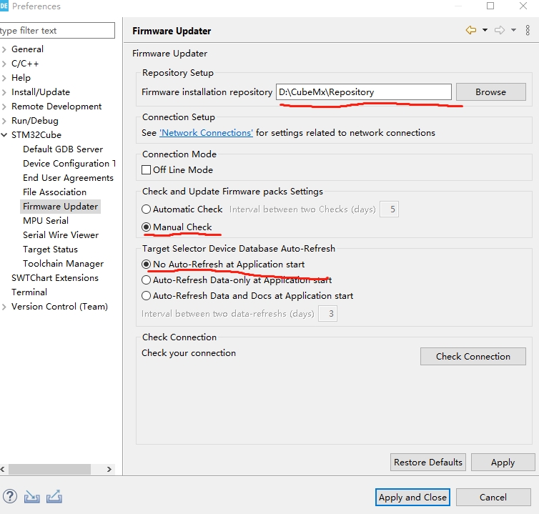Open the 'Network Connections' link
Image resolution: width=539 pixels, height=514 pixels.
point(206,133)
